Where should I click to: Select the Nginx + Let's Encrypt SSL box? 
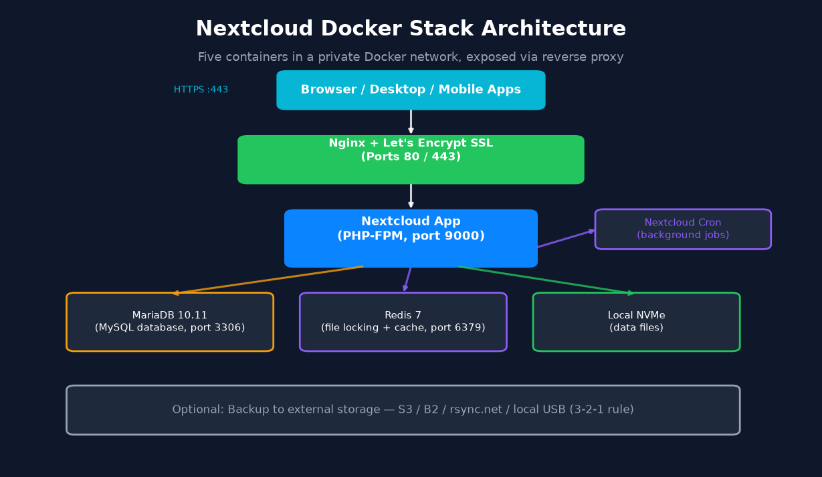pos(411,160)
